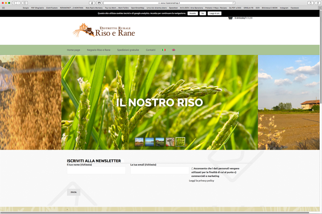Viewport: 322px width, 214px height.
Task: Switch language using the Italian flag
Action: 164,50
